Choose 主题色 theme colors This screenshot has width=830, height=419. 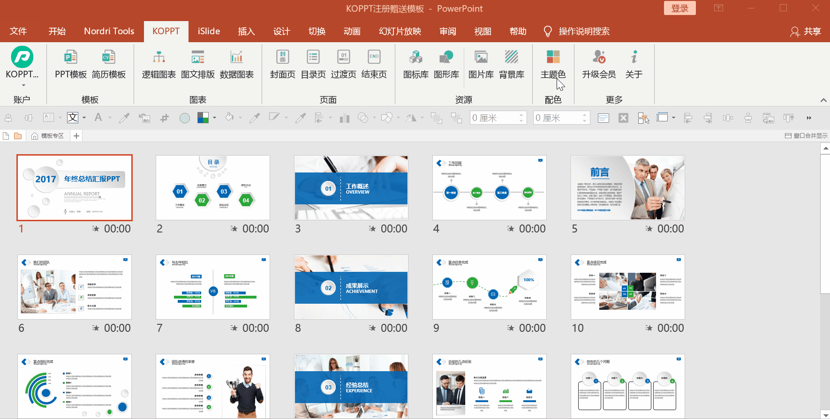(553, 64)
